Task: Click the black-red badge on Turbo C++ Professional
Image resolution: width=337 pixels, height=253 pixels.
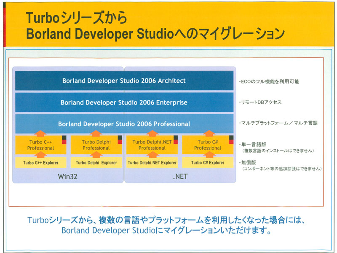Action: (64, 140)
